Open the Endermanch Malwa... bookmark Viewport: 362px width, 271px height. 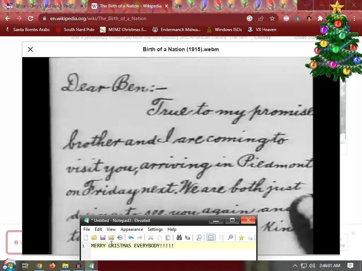tap(177, 30)
